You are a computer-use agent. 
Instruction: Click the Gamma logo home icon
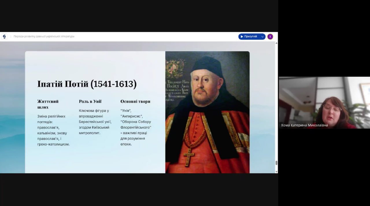pyautogui.click(x=4, y=36)
